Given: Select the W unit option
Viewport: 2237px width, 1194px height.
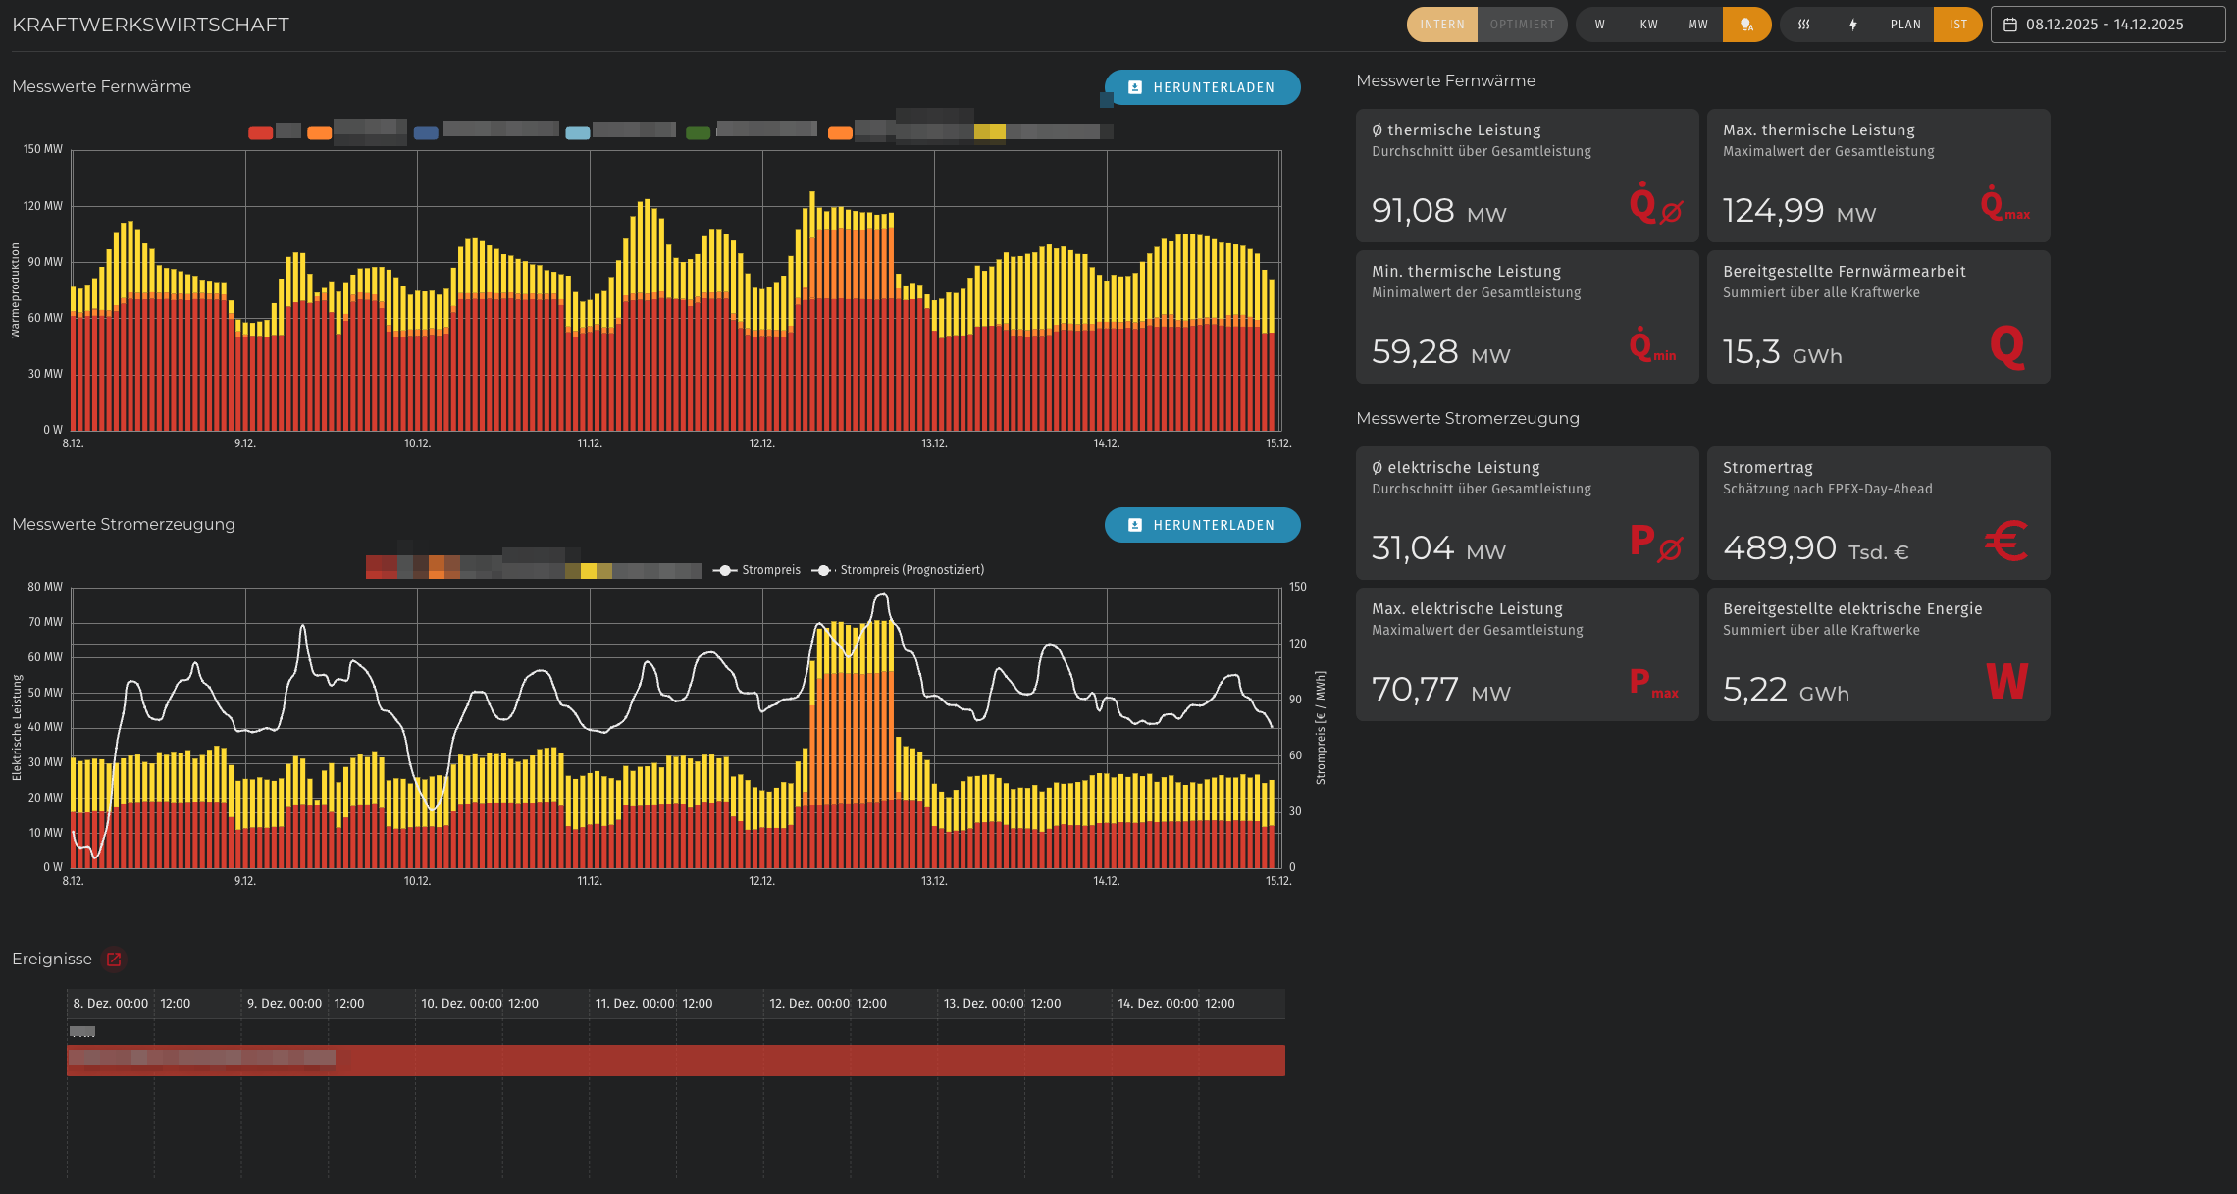Looking at the screenshot, I should [1600, 25].
